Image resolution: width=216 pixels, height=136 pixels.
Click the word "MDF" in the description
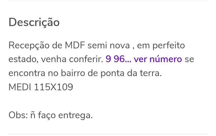75,45
